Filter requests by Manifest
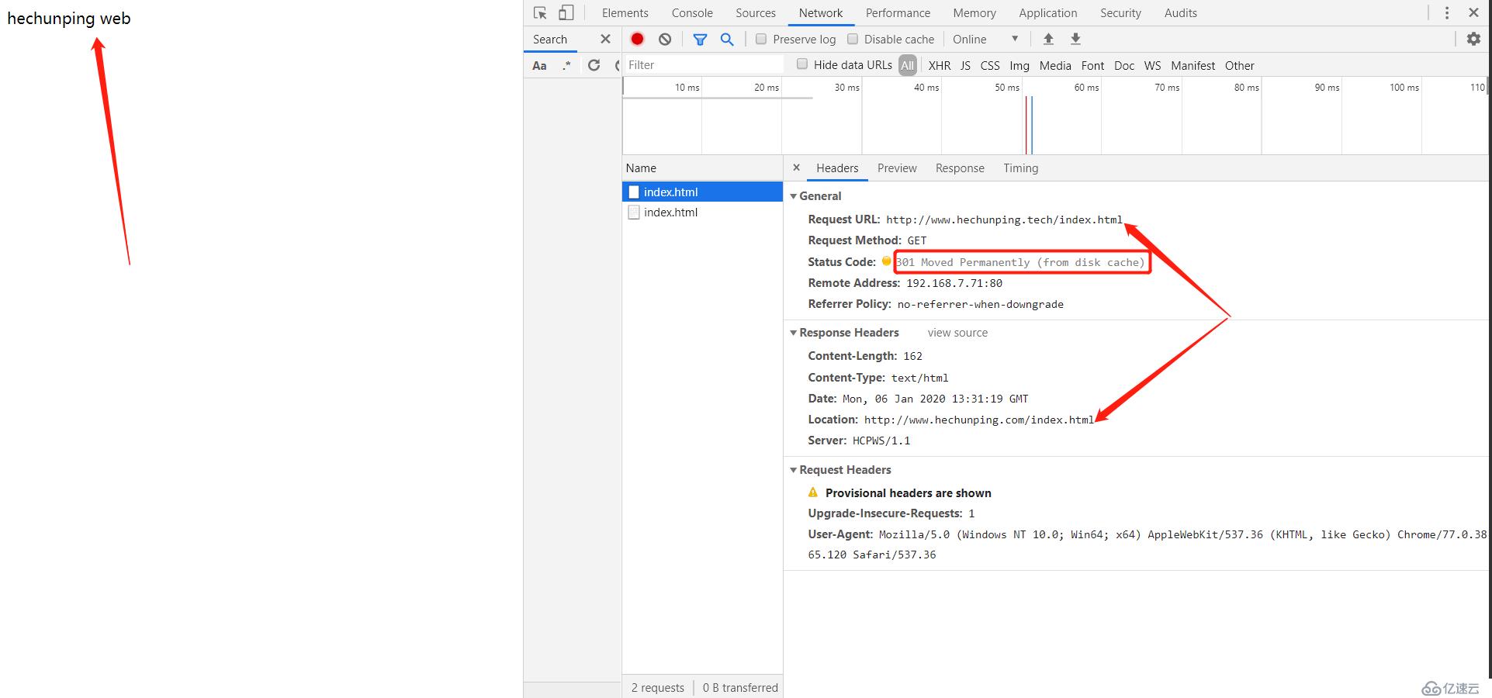The width and height of the screenshot is (1492, 698). (1193, 66)
